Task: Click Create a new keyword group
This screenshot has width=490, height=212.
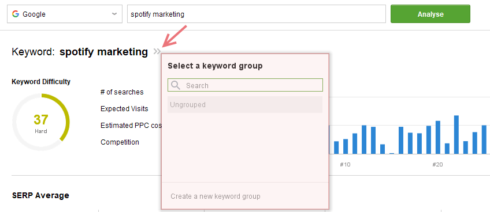Action: click(x=216, y=196)
